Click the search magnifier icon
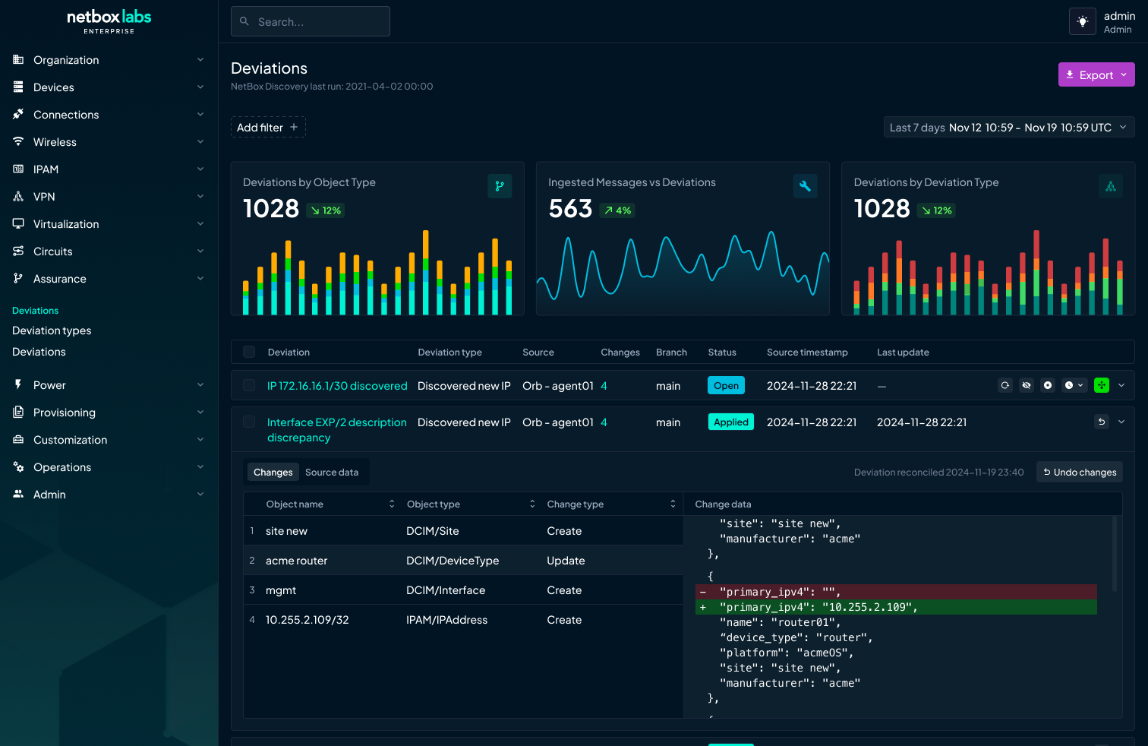 pyautogui.click(x=244, y=21)
